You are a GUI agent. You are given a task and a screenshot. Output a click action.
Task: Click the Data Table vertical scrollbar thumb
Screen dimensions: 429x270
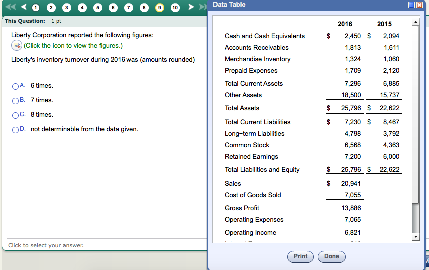tap(416, 115)
